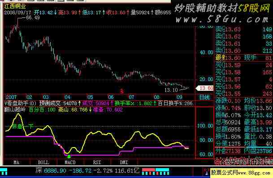Click the red signal marker near 06
This screenshot has width=273, height=178.
click(122, 91)
